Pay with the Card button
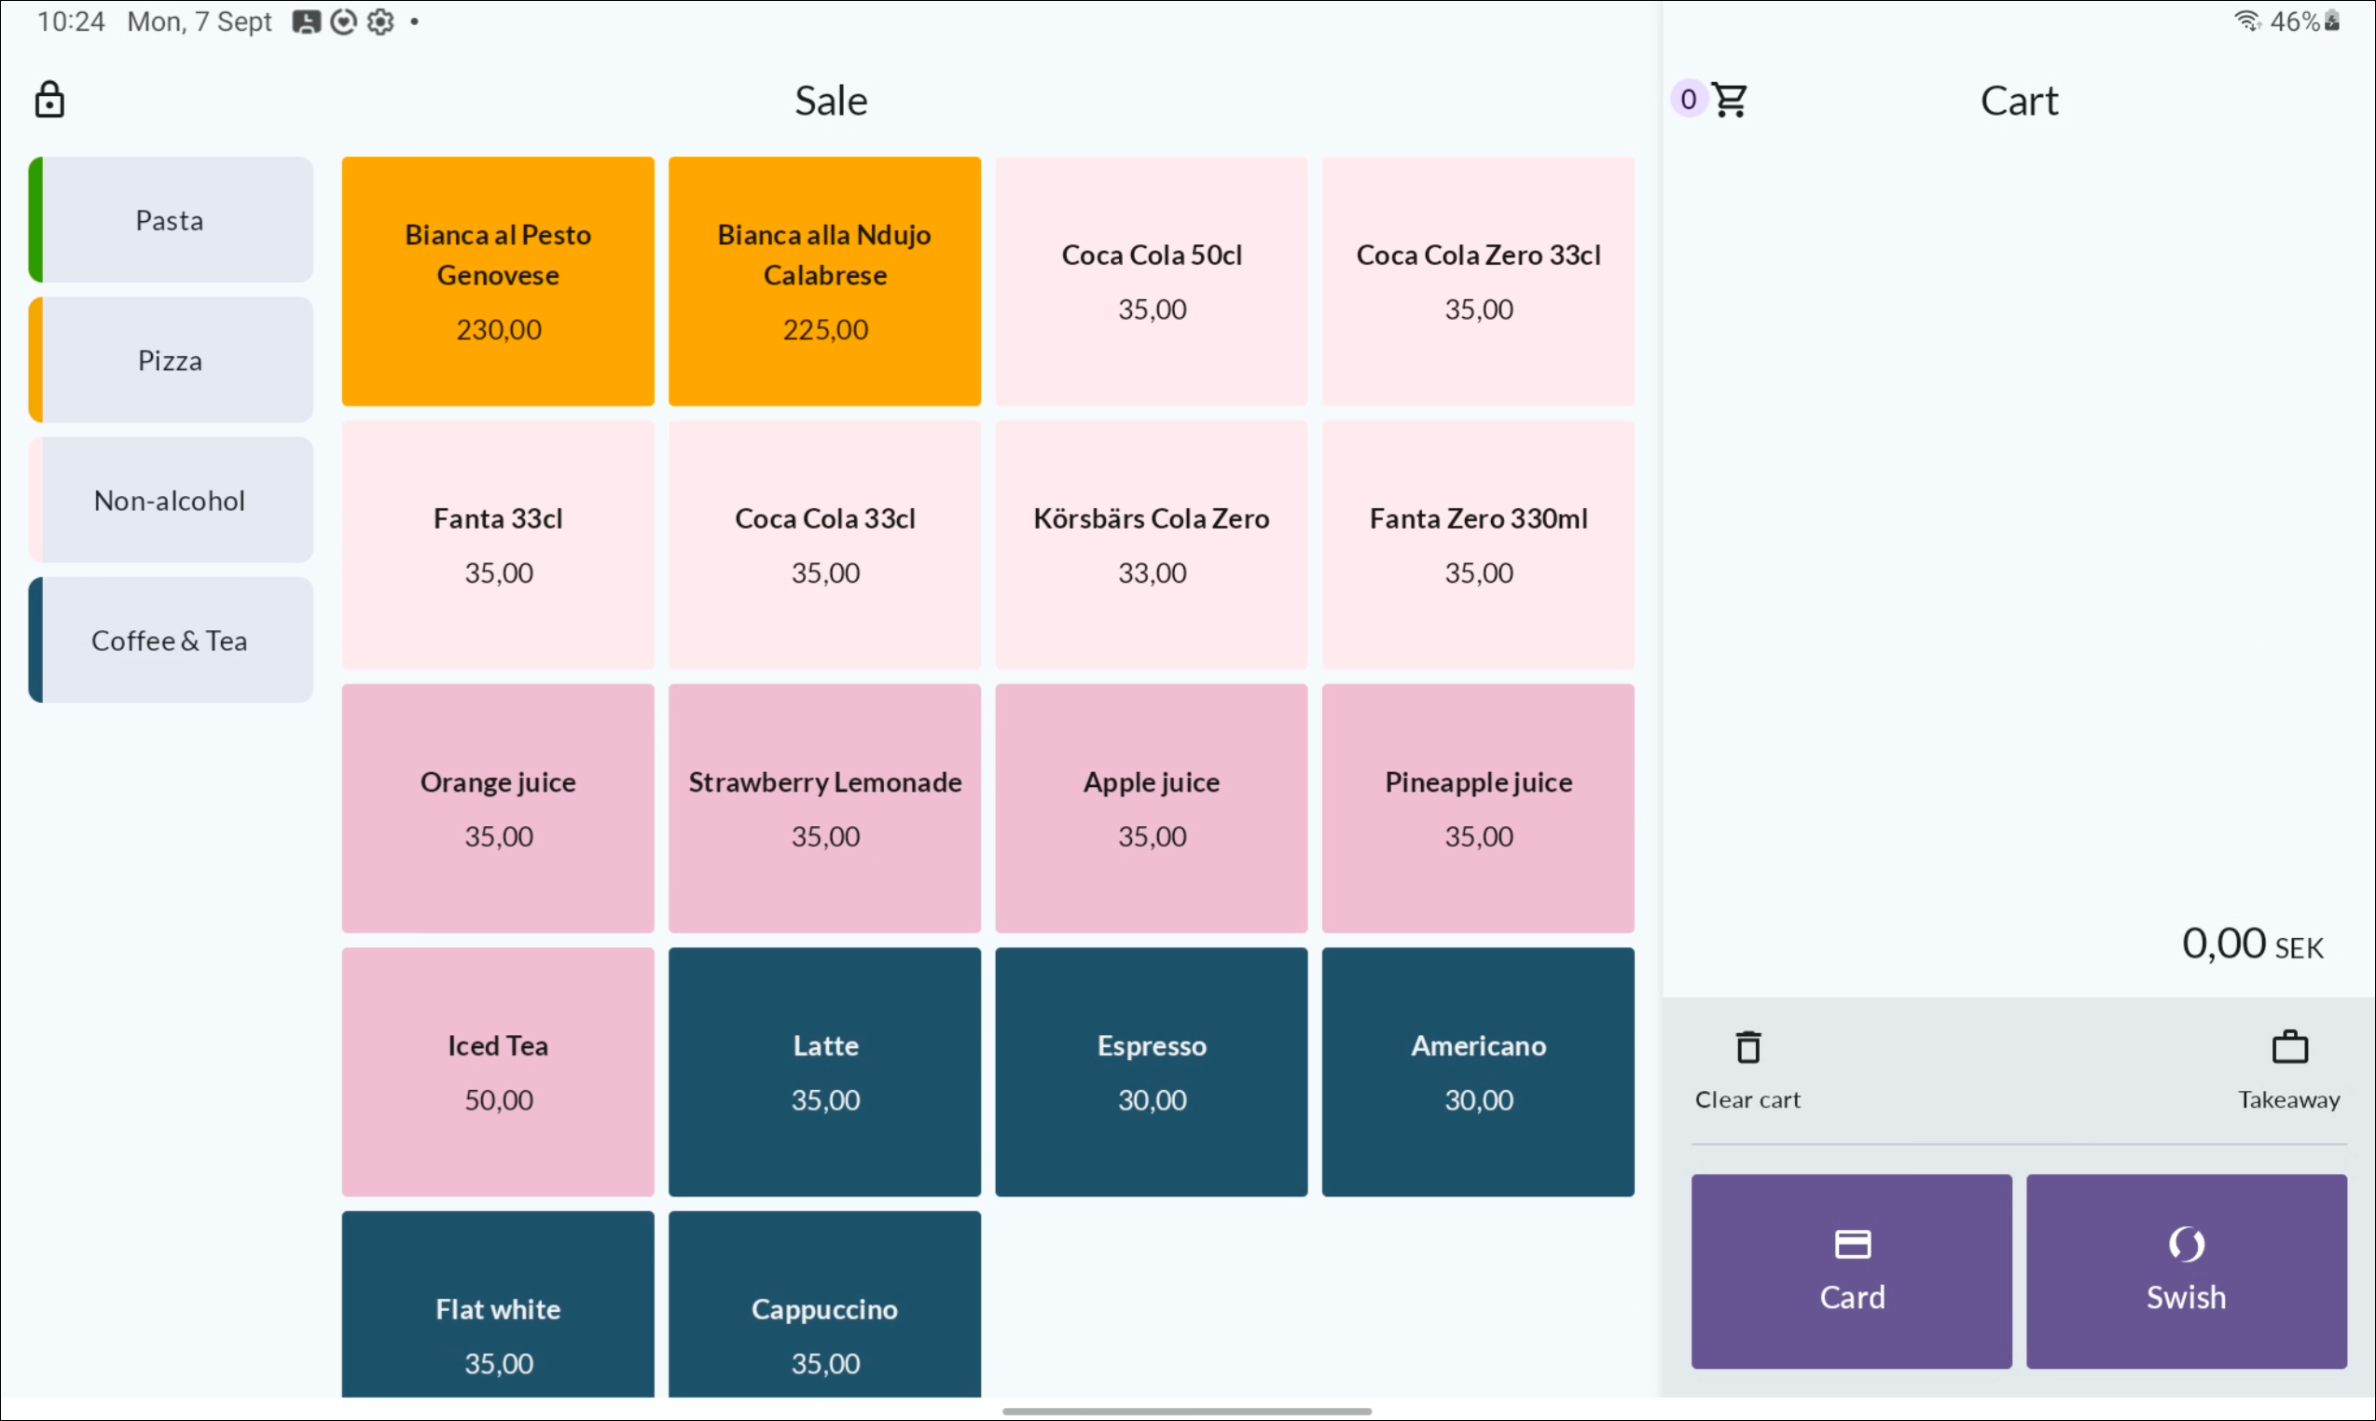The height and width of the screenshot is (1421, 2376). [x=1851, y=1271]
